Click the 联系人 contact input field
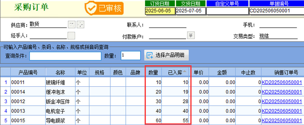 click(168, 25)
